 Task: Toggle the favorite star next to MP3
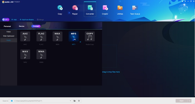pyautogui.click(x=80, y=42)
